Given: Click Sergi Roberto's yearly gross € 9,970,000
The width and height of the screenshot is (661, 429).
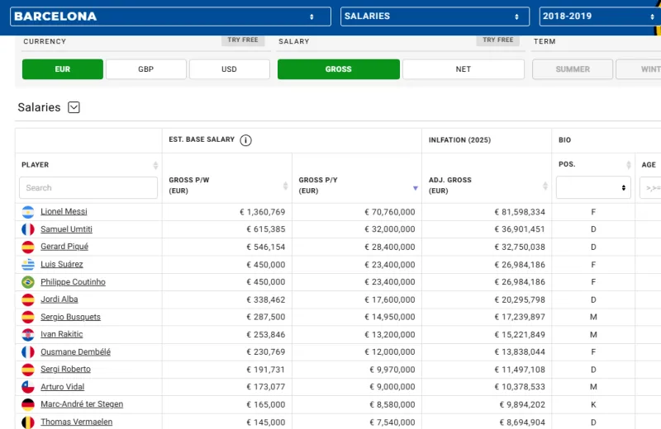Looking at the screenshot, I should (392, 370).
